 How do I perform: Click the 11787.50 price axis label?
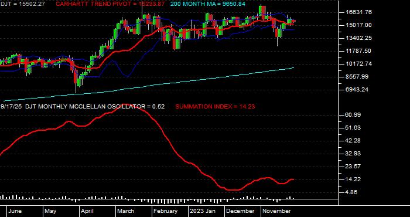pyautogui.click(x=358, y=51)
